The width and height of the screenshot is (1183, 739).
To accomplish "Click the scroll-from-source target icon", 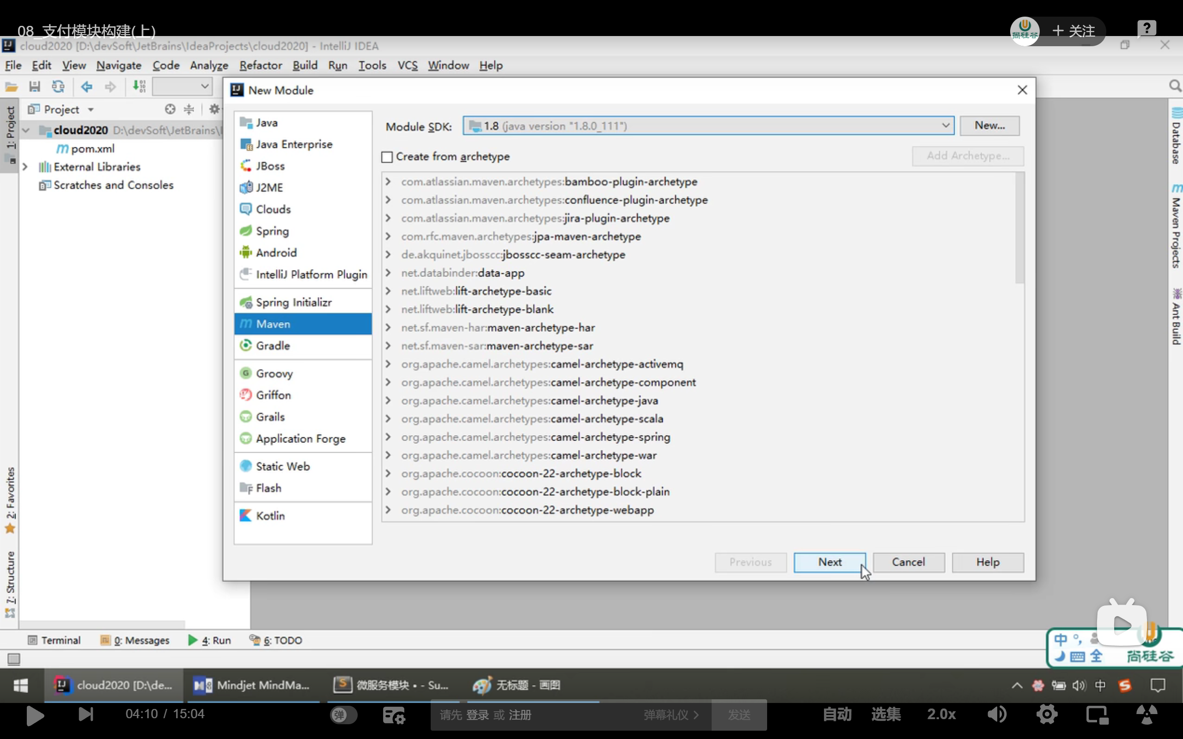I will click(x=170, y=109).
